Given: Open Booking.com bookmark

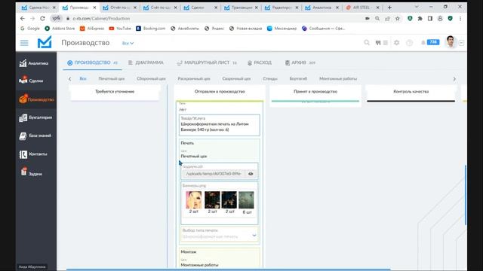Looking at the screenshot, I should point(151,29).
